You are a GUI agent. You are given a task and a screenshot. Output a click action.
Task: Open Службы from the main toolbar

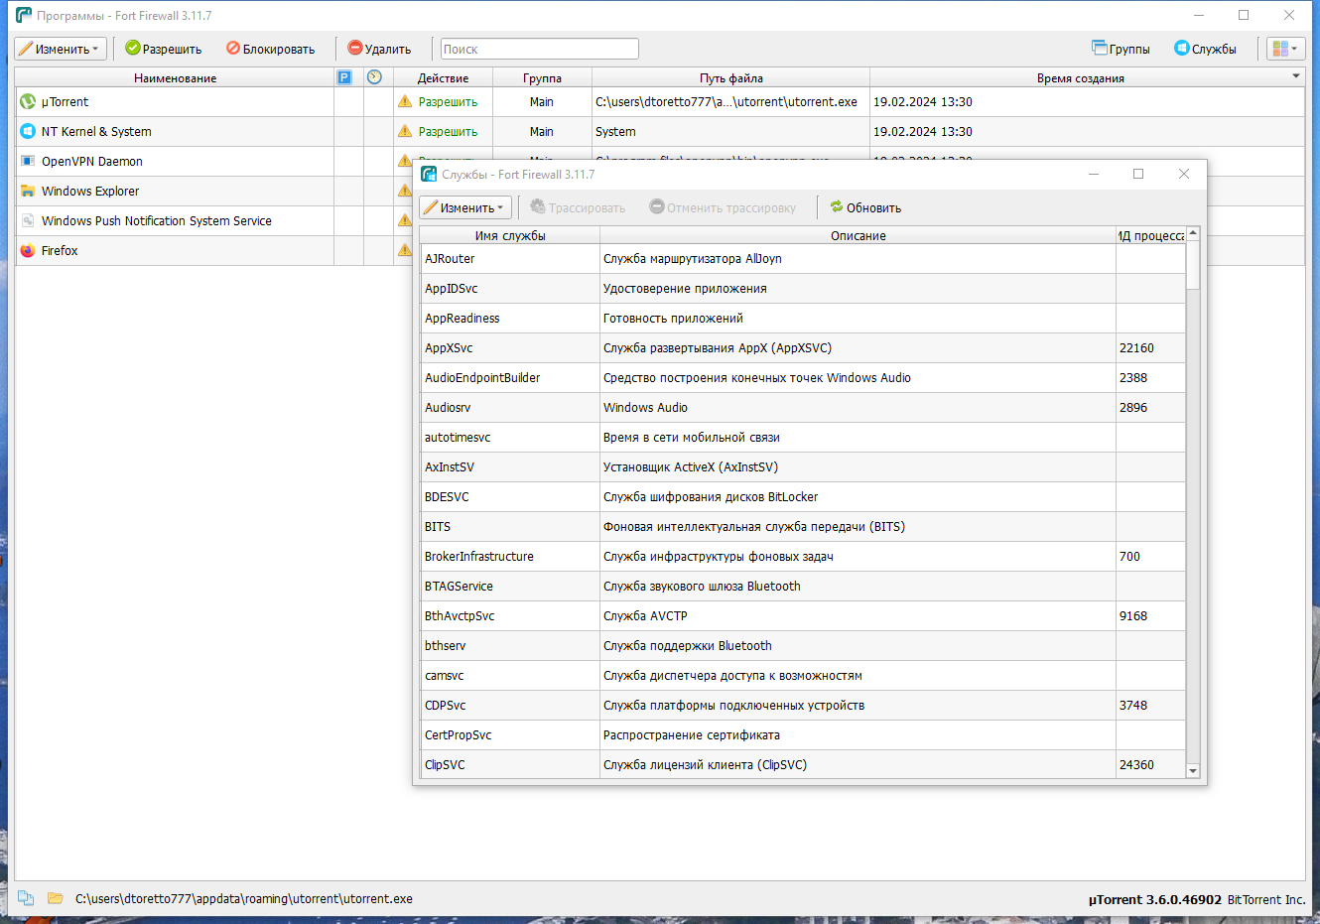point(1205,49)
